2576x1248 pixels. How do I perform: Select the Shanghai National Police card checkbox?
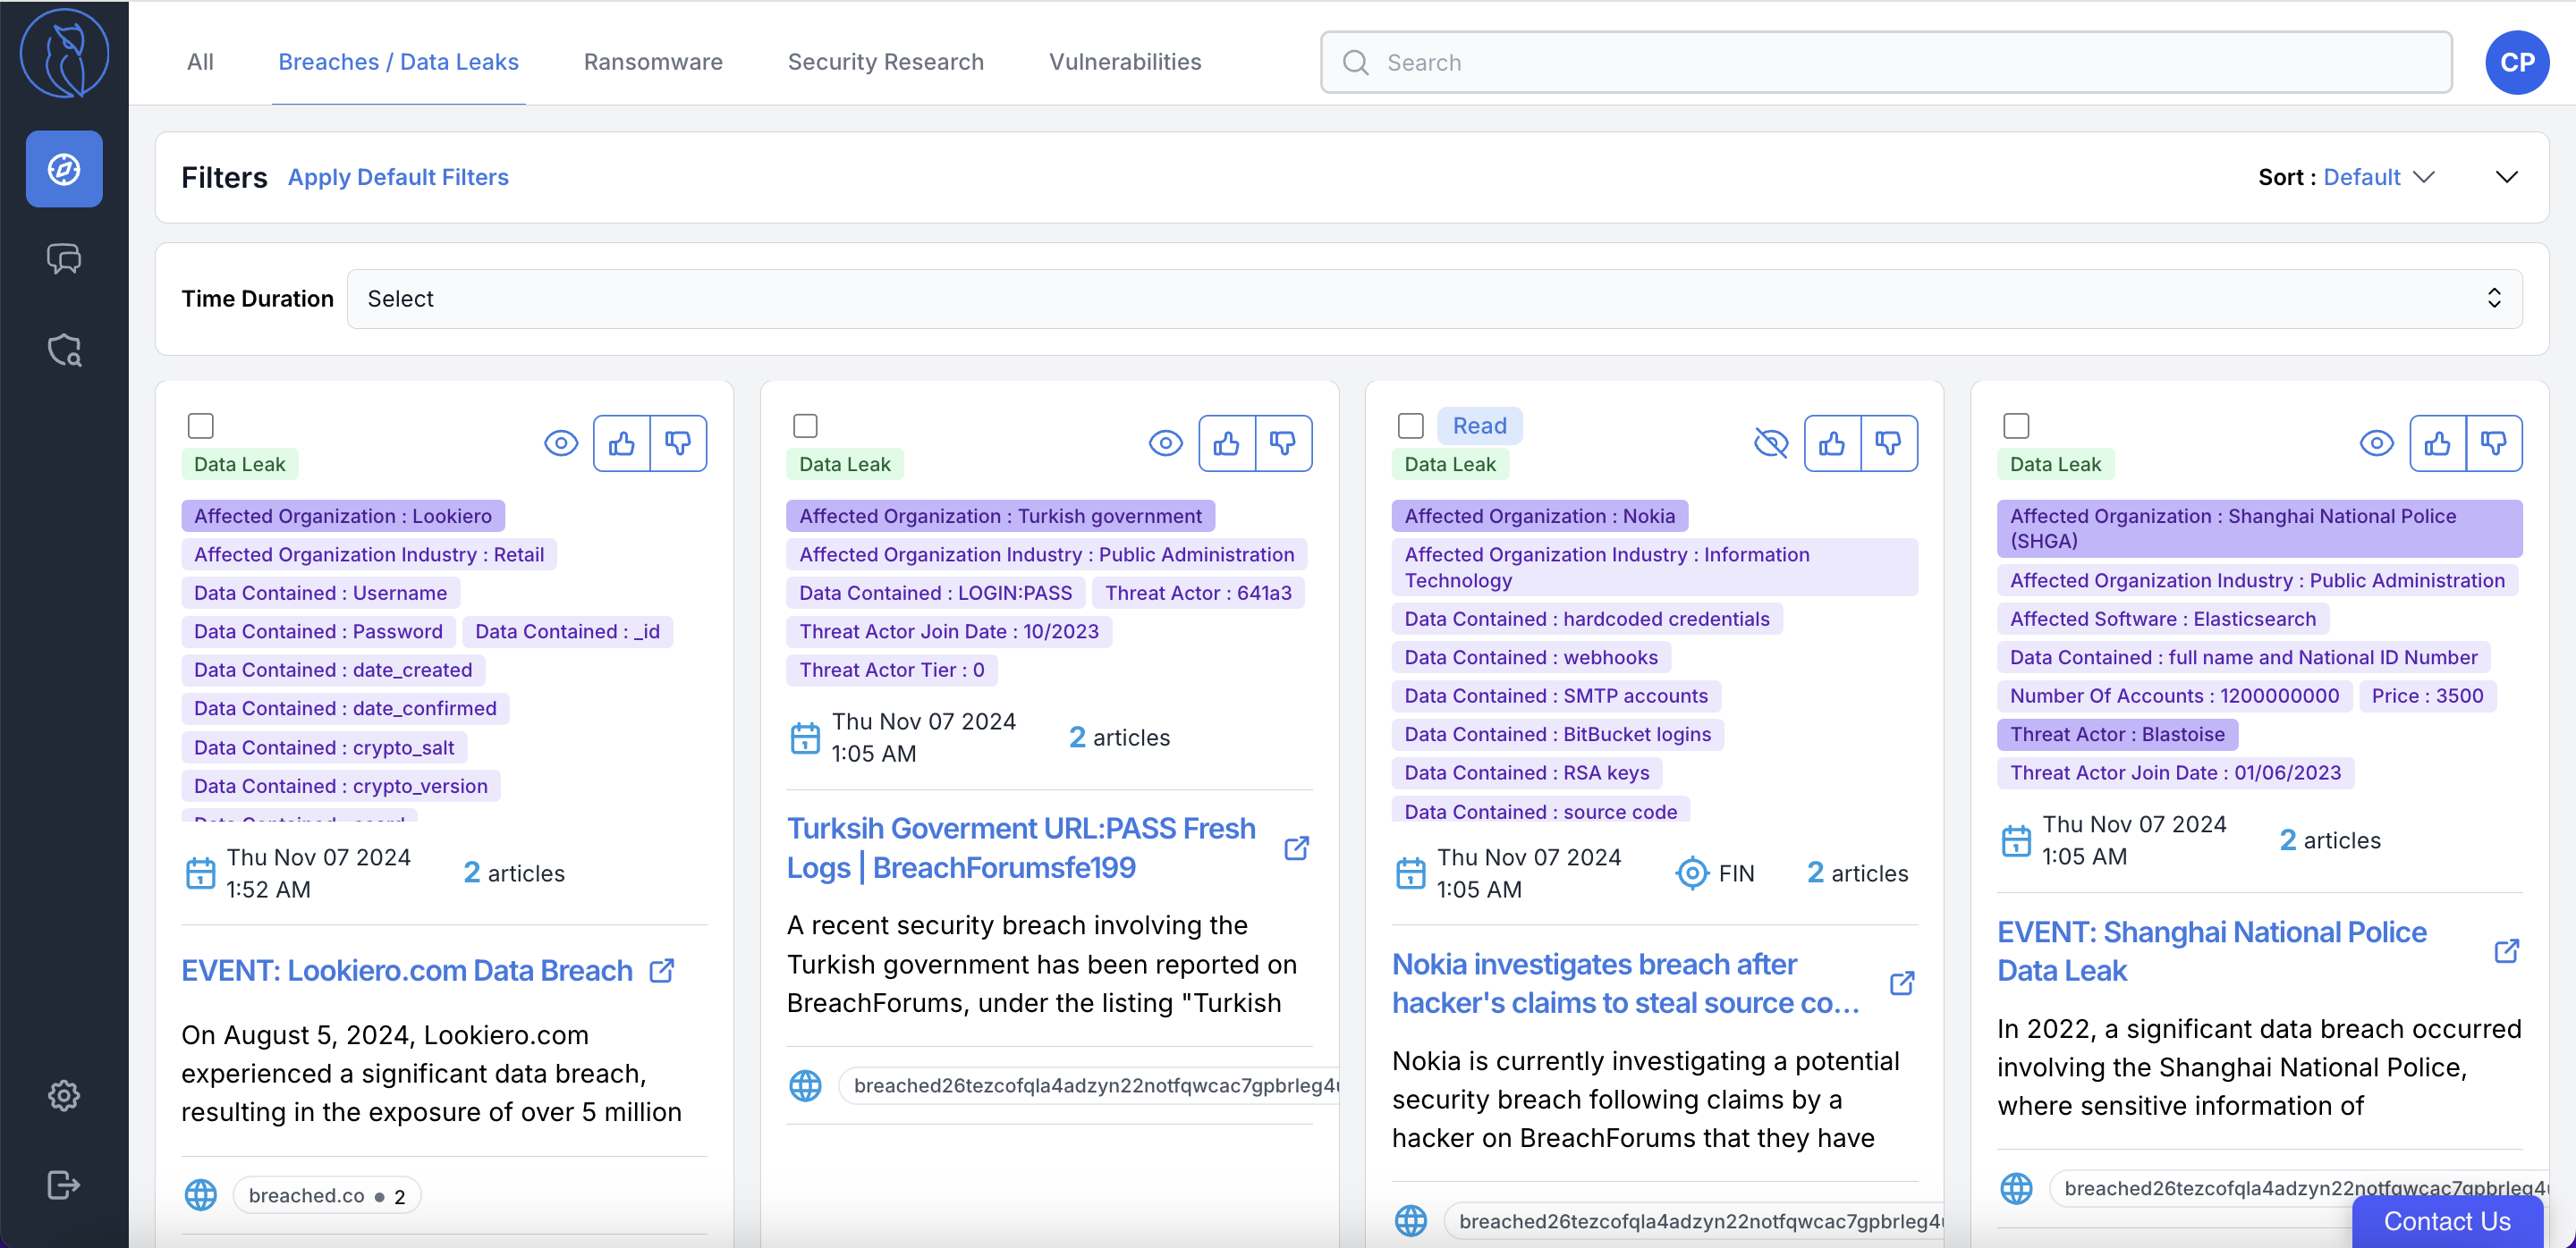2017,426
